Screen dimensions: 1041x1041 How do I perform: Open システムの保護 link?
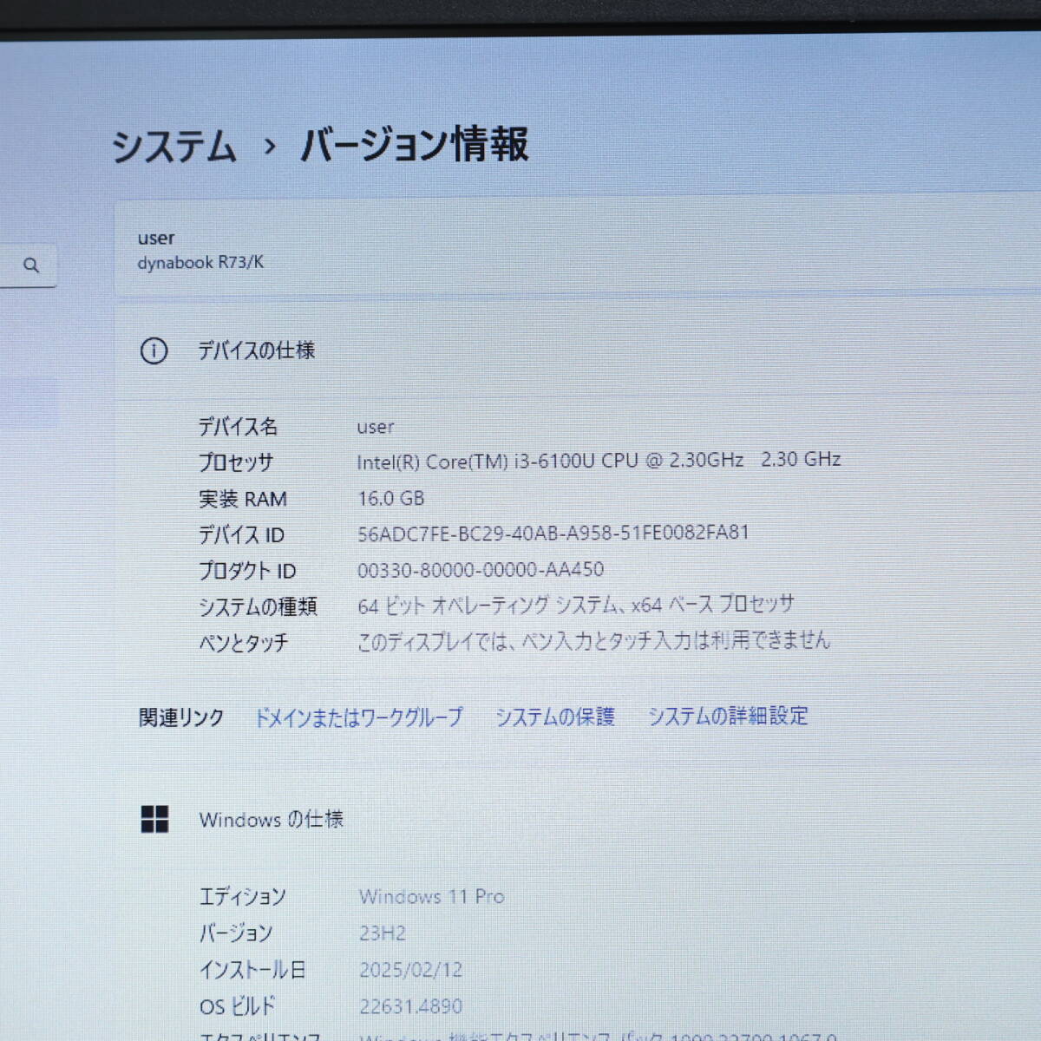[555, 717]
